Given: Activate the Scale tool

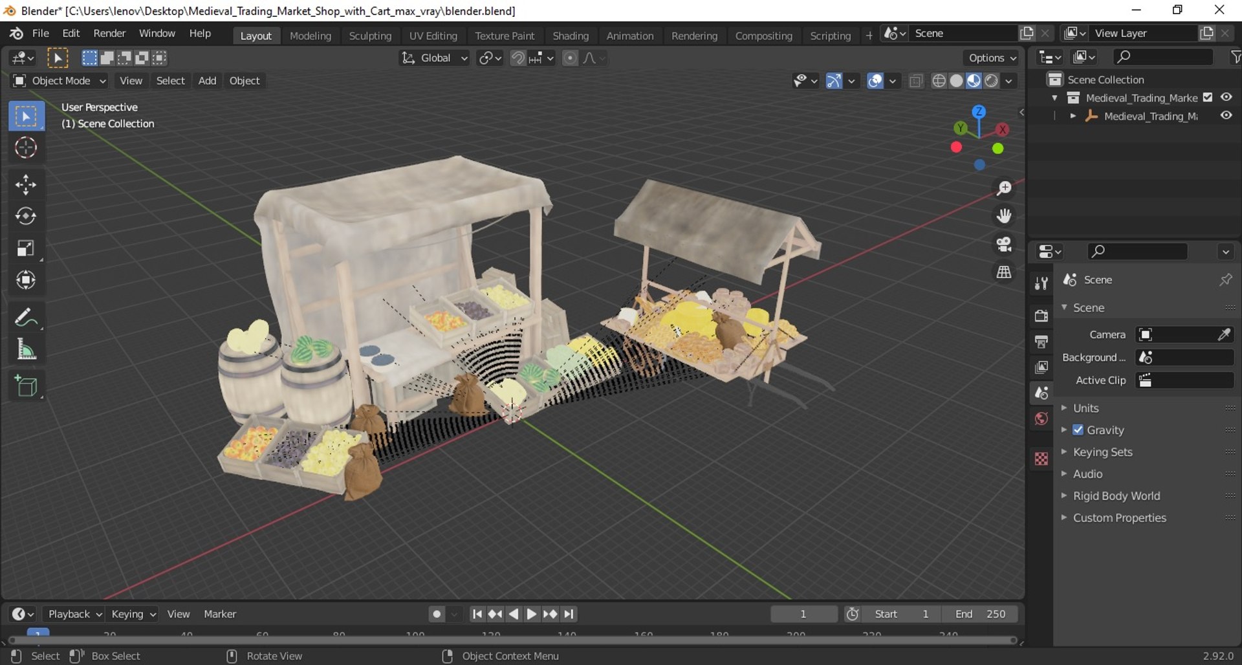Looking at the screenshot, I should pos(26,248).
